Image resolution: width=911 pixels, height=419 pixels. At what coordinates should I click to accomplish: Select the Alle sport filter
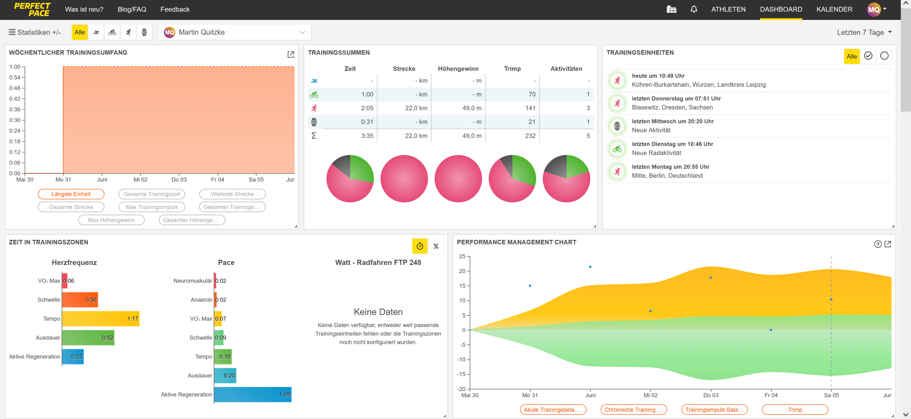[x=80, y=32]
